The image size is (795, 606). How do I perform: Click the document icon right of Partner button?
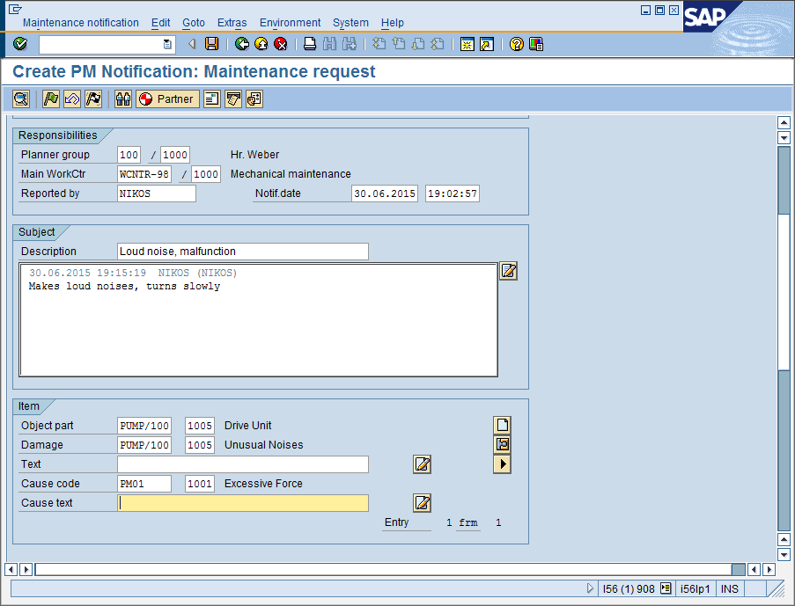click(x=212, y=99)
